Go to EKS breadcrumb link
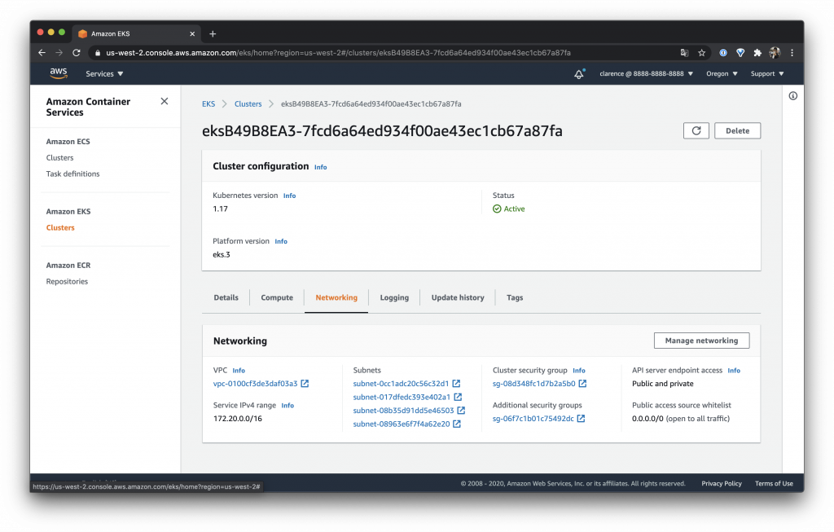The image size is (834, 532). pyautogui.click(x=208, y=103)
